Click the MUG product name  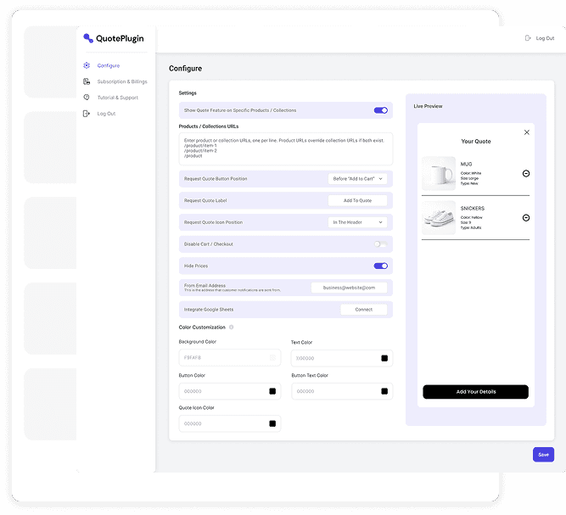(x=466, y=164)
